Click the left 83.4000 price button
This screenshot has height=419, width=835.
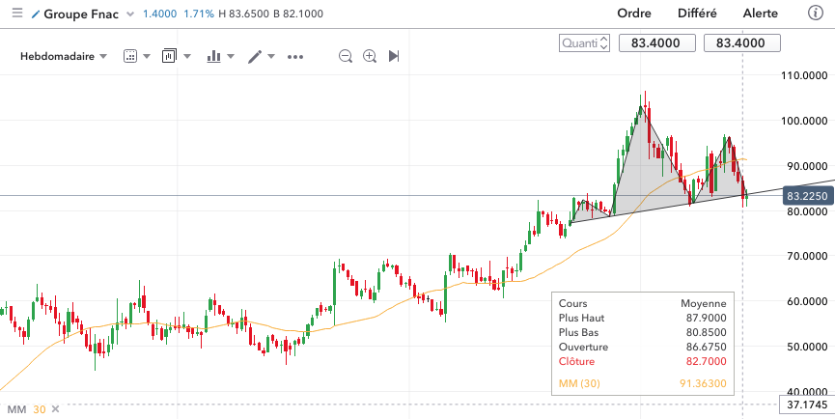pyautogui.click(x=657, y=43)
